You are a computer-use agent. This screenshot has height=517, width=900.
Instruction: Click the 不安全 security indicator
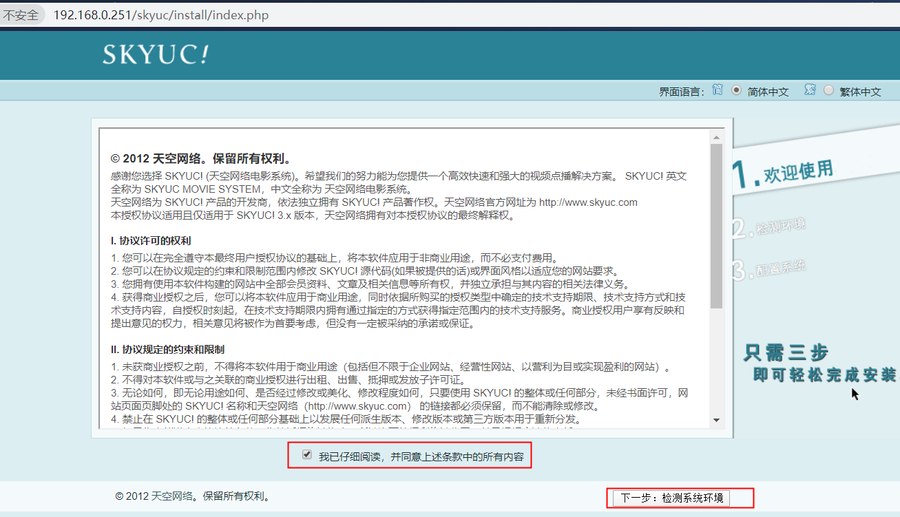coord(21,15)
